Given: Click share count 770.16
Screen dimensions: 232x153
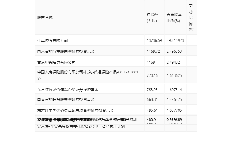Looking at the screenshot, I should (x=152, y=75).
